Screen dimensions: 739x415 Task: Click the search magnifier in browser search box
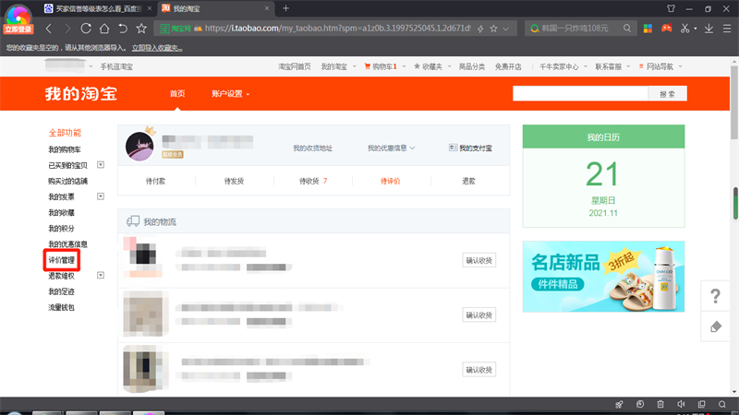(x=627, y=29)
